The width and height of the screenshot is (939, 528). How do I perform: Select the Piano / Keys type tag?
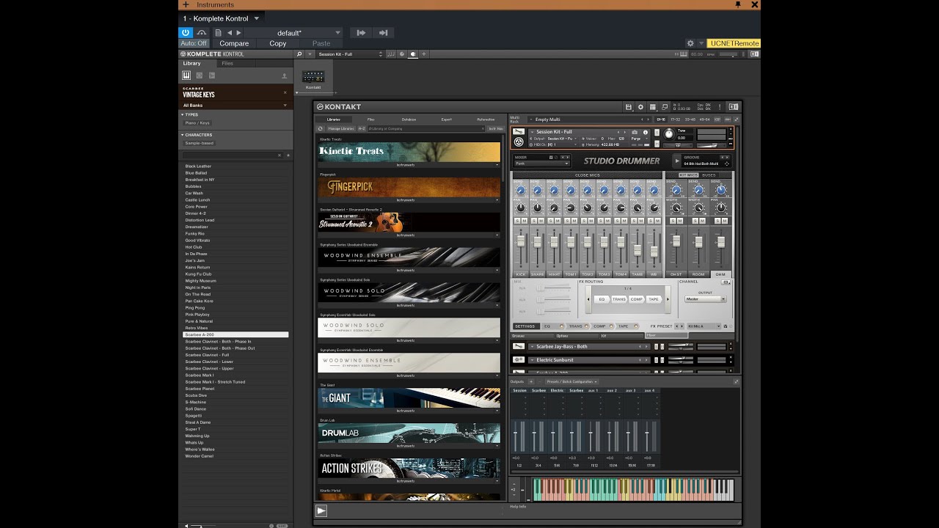coord(197,122)
